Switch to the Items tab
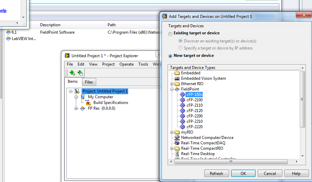 (73, 81)
